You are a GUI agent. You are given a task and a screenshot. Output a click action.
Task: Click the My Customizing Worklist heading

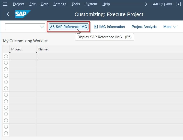pyautogui.click(x=25, y=41)
